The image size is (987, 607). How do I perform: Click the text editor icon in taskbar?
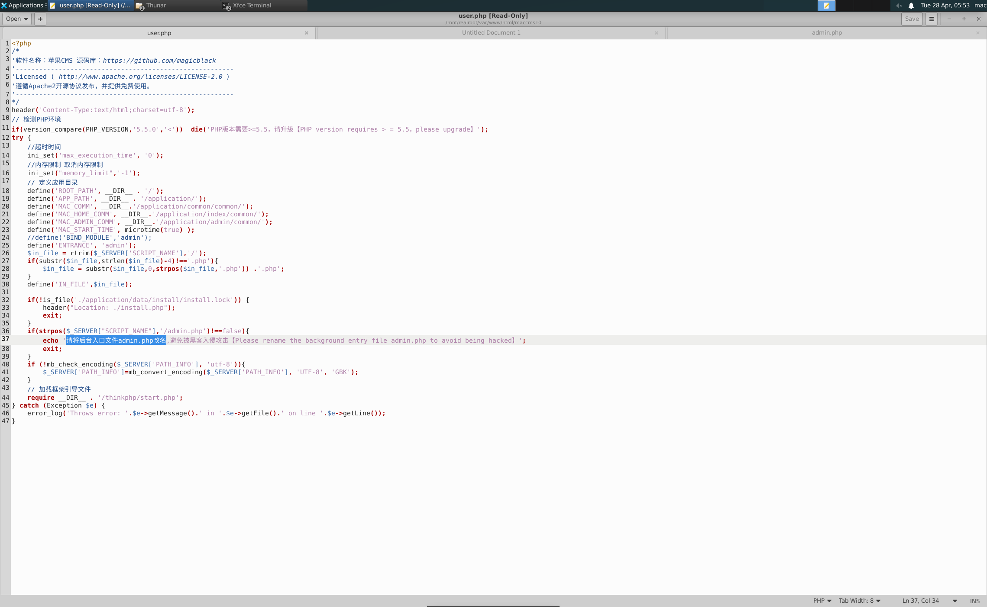(53, 6)
